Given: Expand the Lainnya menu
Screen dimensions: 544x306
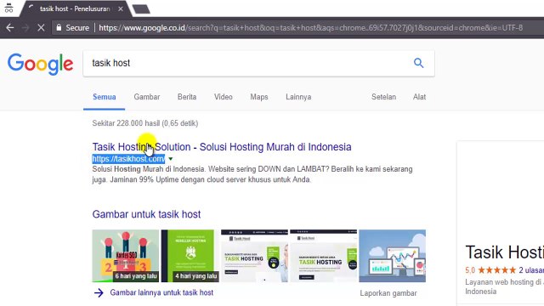Looking at the screenshot, I should pyautogui.click(x=298, y=97).
